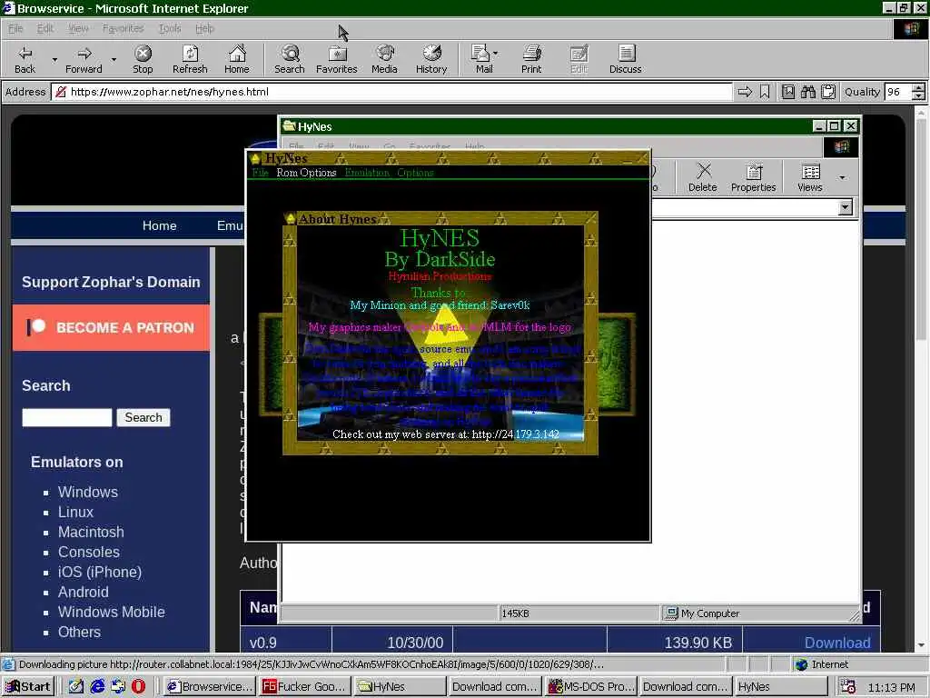Click the bookmark ribbon icon

(x=765, y=92)
